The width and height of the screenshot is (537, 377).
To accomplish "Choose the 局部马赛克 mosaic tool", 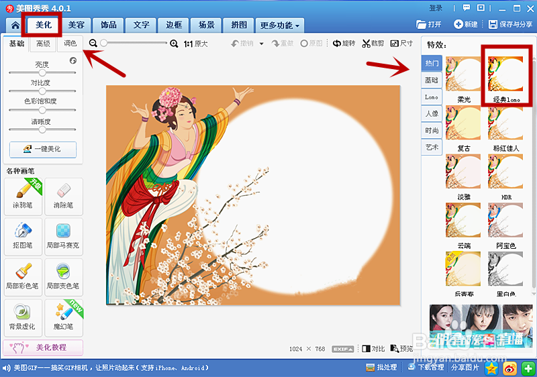I will [63, 236].
